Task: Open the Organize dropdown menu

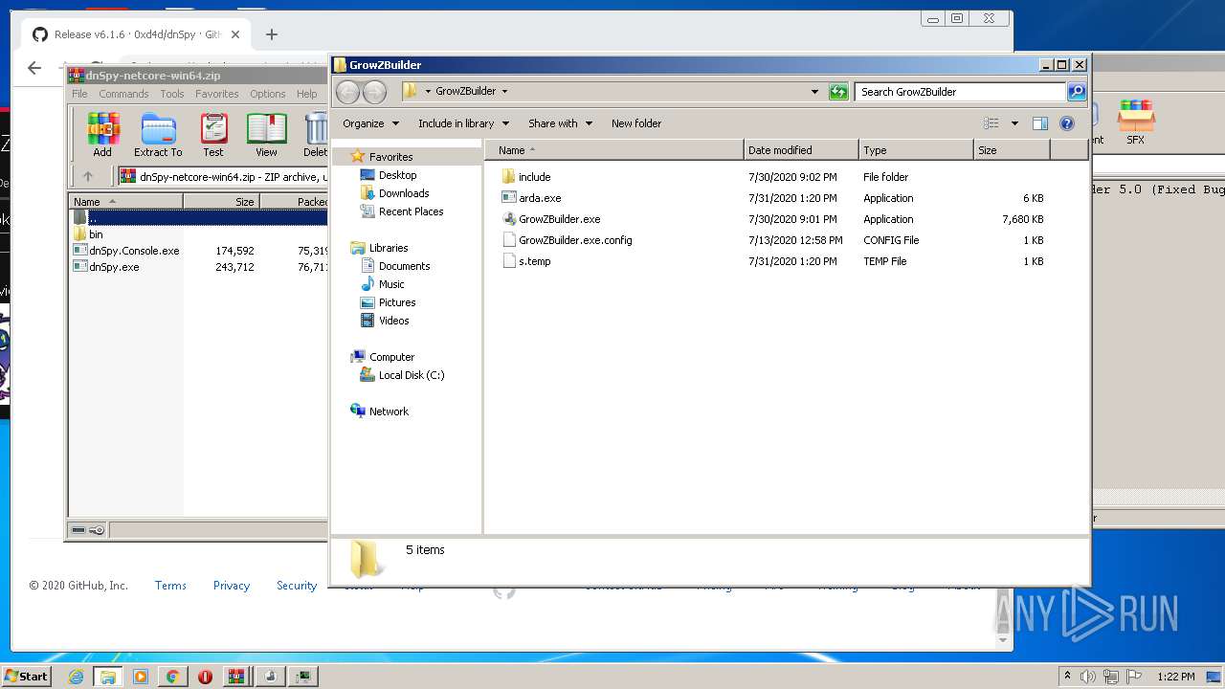Action: pos(370,123)
